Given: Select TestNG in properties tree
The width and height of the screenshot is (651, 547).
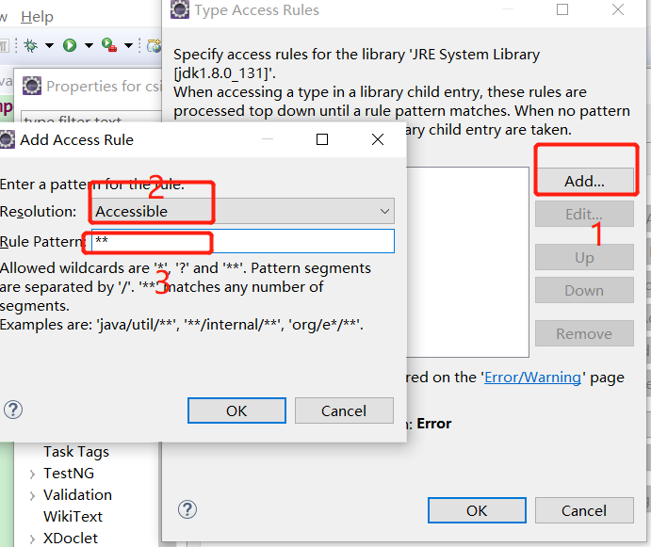Looking at the screenshot, I should pos(69,474).
